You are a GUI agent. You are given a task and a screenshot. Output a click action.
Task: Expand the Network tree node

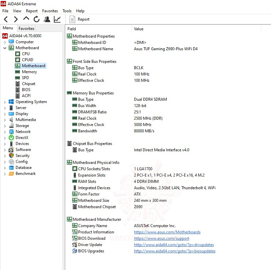(x=5, y=132)
